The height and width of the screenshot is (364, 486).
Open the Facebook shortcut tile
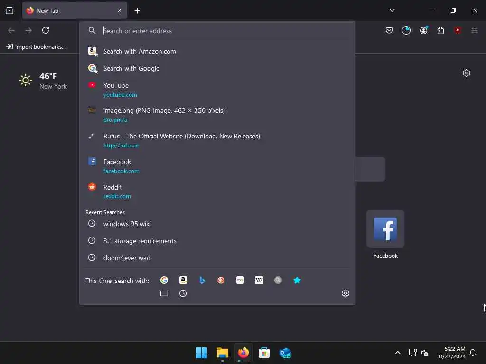click(x=385, y=235)
